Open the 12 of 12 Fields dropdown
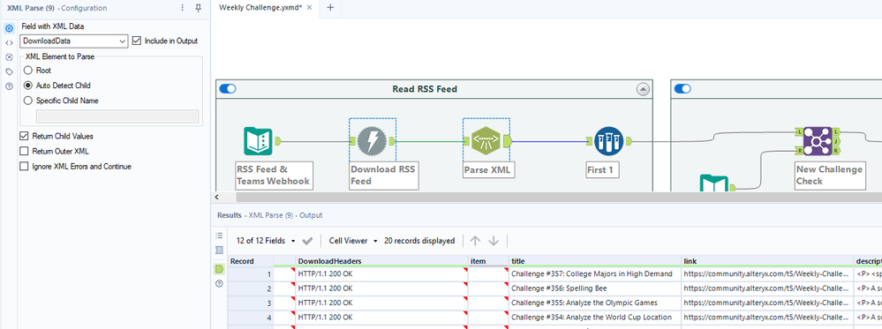Image resolution: width=882 pixels, height=329 pixels. tap(266, 241)
